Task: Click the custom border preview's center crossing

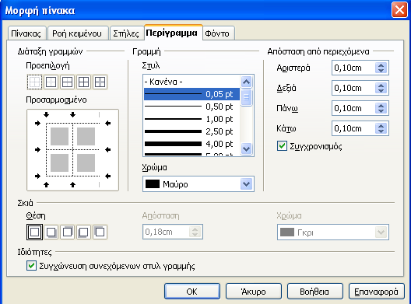Action: pyautogui.click(x=72, y=149)
